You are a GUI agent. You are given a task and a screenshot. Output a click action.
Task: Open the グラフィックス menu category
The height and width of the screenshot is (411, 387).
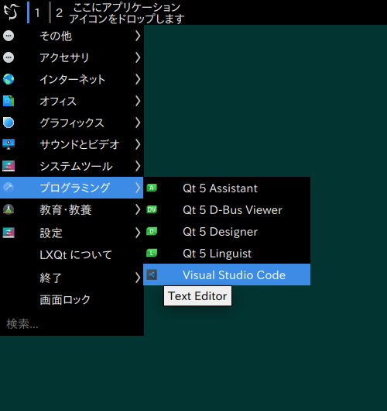point(72,123)
